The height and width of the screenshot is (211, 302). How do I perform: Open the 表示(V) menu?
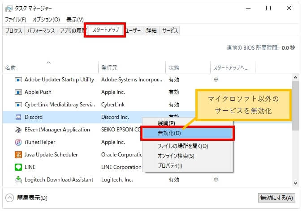point(75,19)
